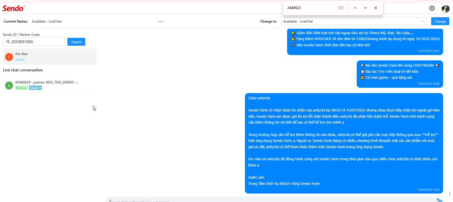This screenshot has height=202, width=453.
Task: Click the blue Change button
Action: [440, 21]
